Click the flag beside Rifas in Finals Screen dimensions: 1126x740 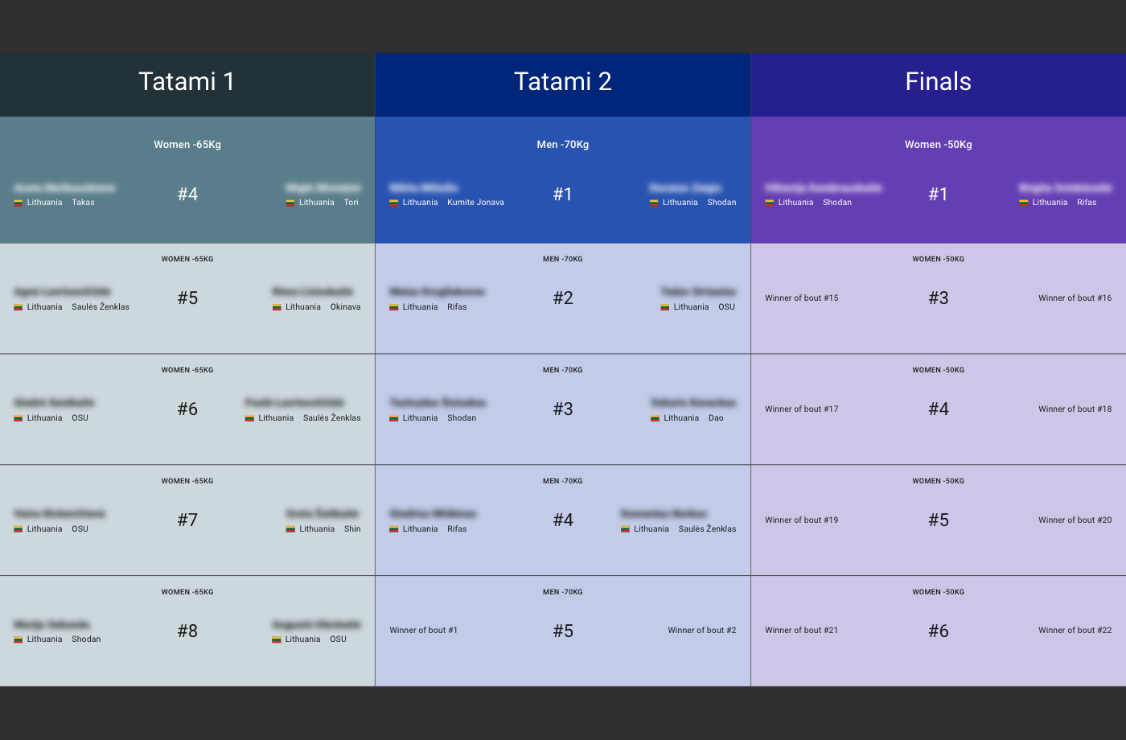pos(1024,203)
